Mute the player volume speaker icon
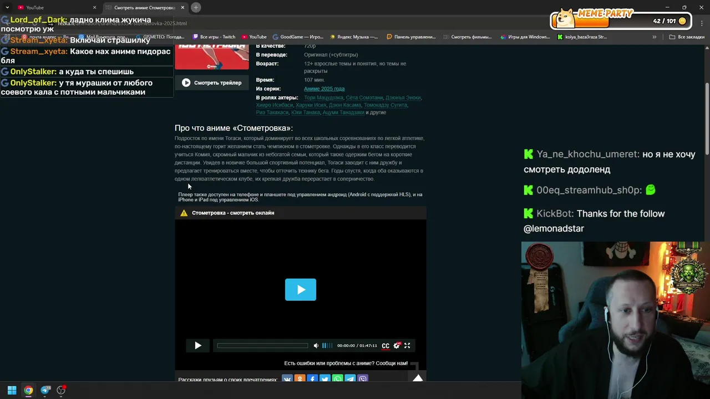The image size is (710, 399). tap(316, 346)
